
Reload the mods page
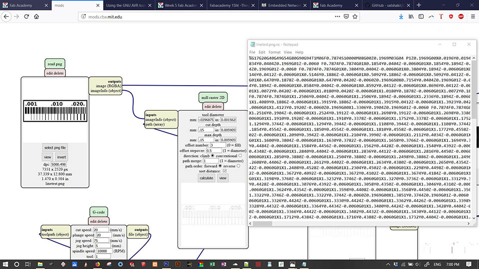(x=26, y=16)
